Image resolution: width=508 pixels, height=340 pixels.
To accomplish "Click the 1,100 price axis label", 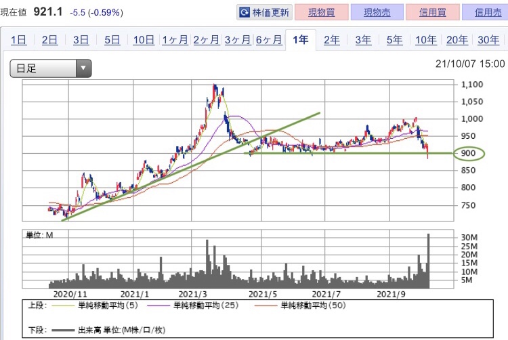I will (x=472, y=85).
